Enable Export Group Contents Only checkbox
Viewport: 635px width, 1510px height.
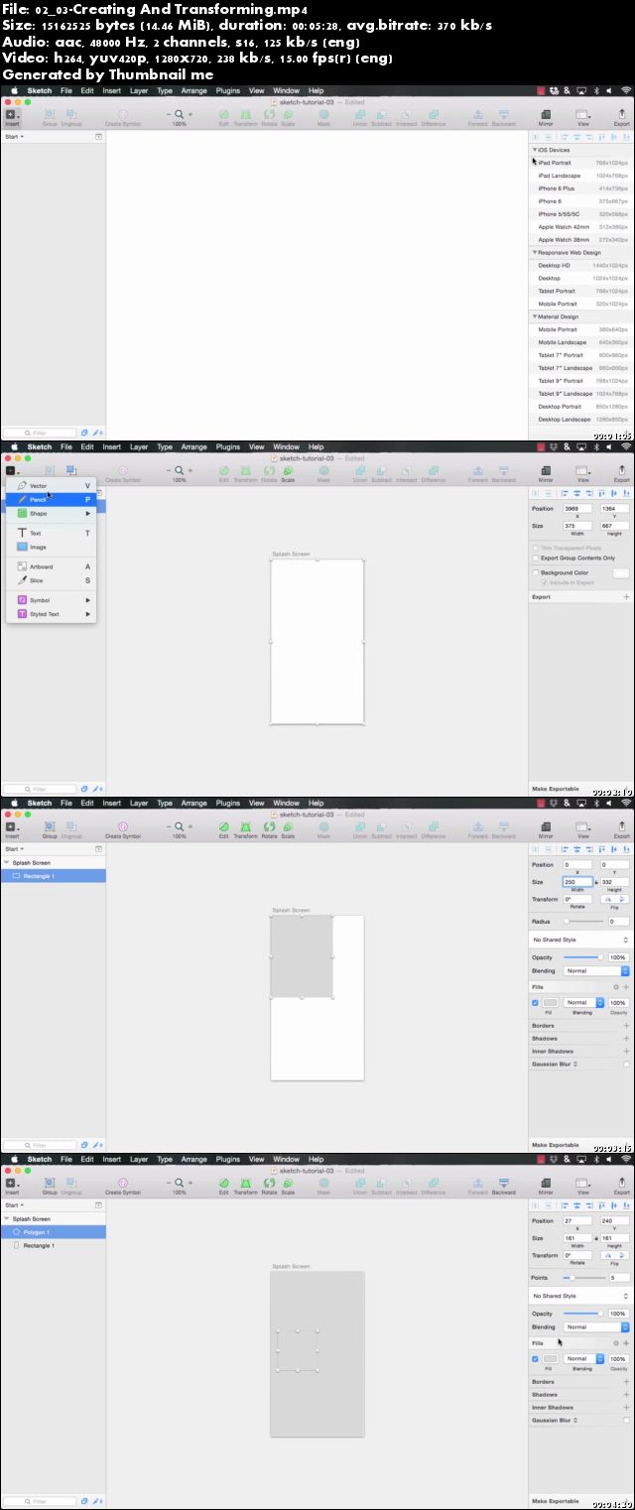[x=536, y=558]
